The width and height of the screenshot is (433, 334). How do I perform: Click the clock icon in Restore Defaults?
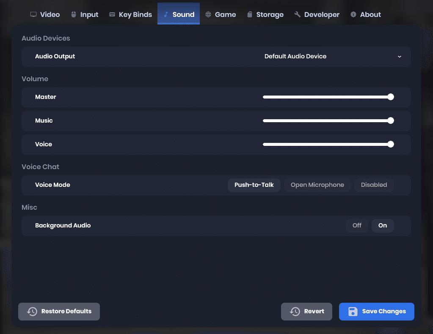click(32, 312)
